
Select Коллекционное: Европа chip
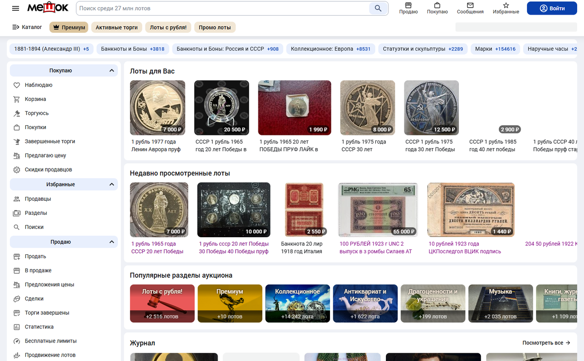[330, 49]
